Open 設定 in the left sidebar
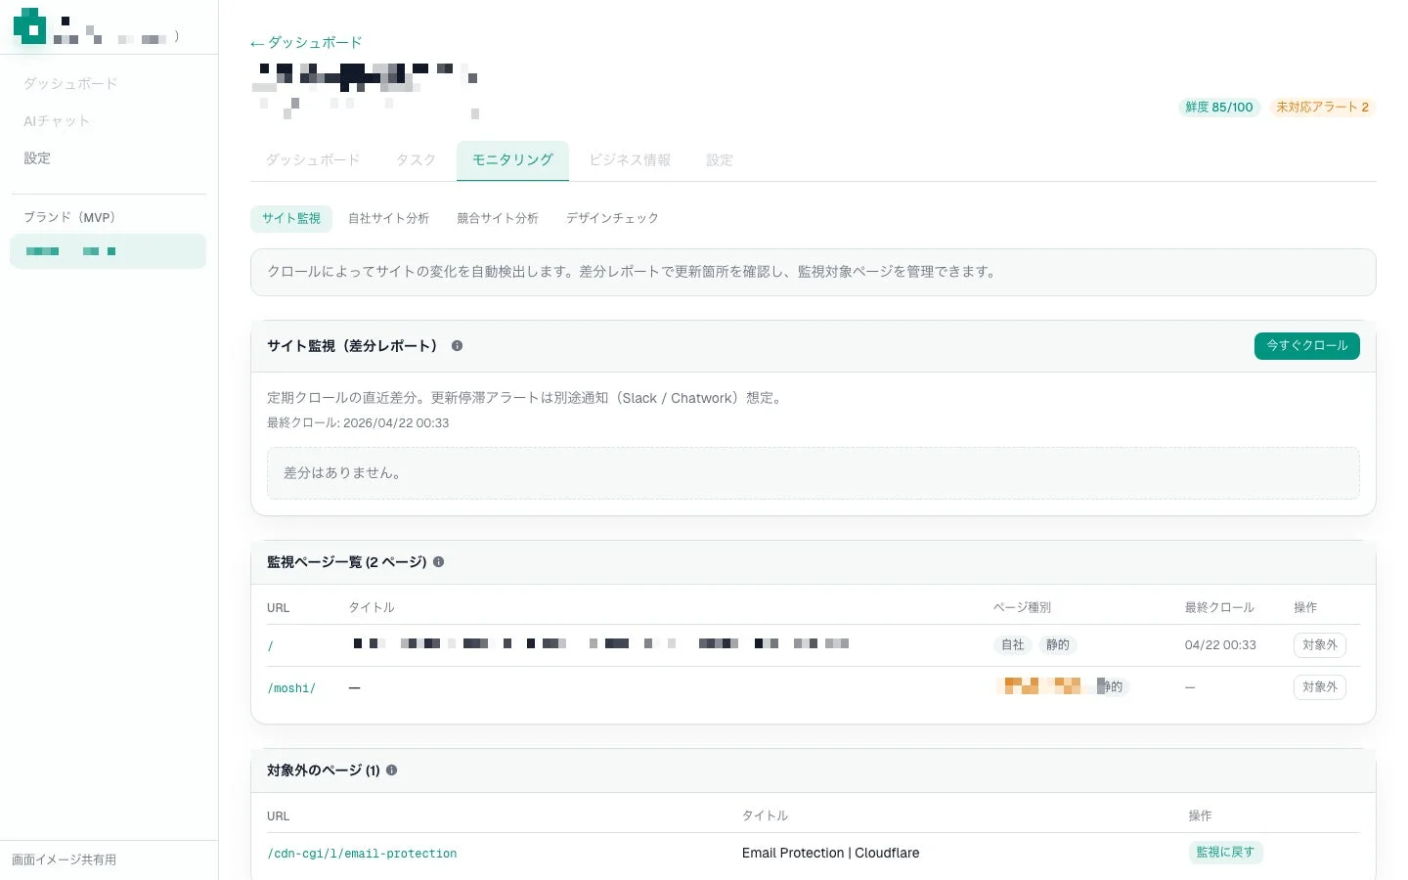This screenshot has height=880, width=1408. coord(37,158)
